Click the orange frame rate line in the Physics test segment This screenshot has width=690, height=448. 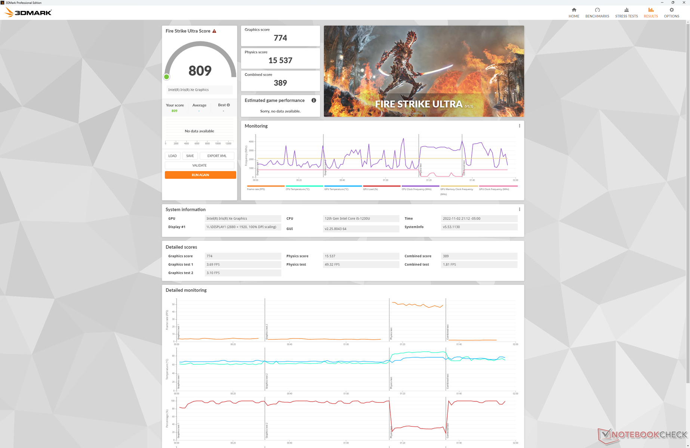418,305
